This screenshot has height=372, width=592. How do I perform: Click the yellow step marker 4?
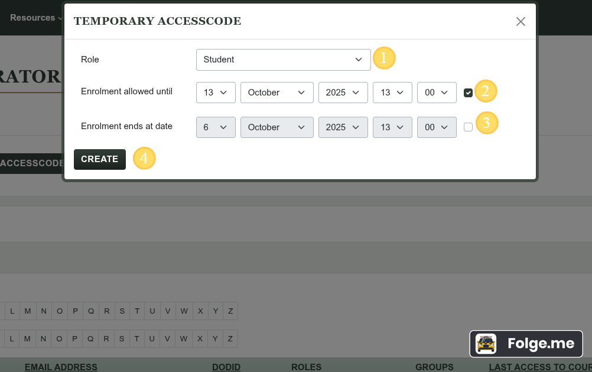pyautogui.click(x=144, y=159)
